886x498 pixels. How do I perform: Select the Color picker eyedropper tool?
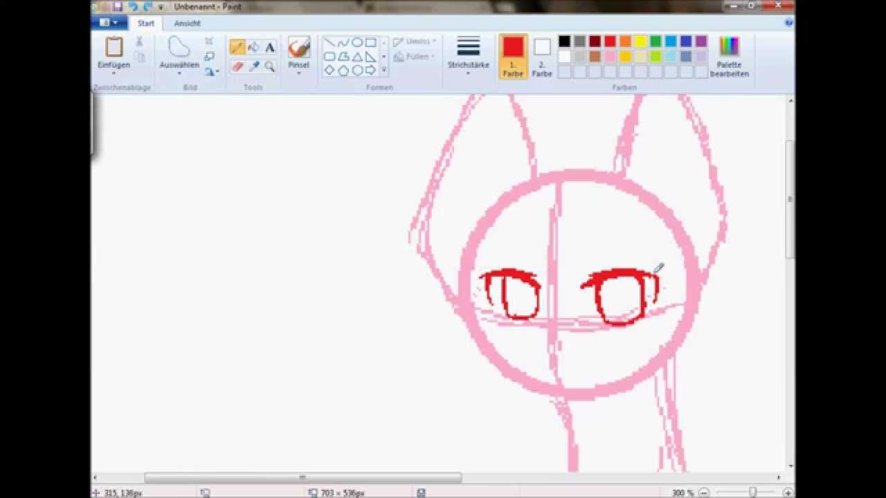click(x=253, y=66)
